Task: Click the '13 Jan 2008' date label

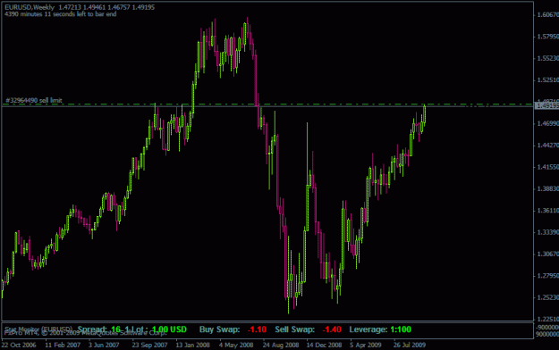Action: [193, 345]
